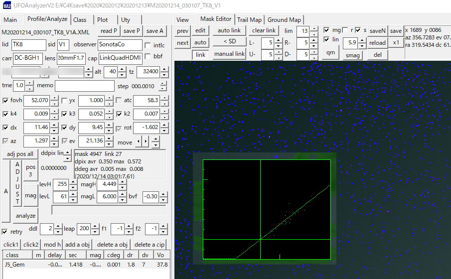Click the tall A adjust button

[6, 191]
